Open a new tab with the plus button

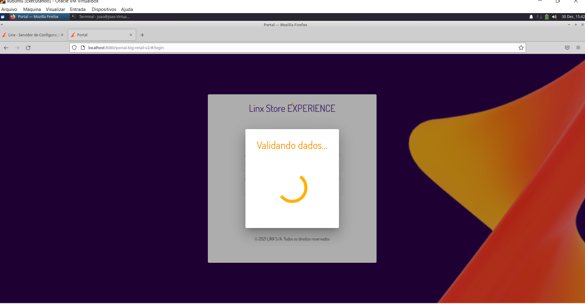[142, 35]
